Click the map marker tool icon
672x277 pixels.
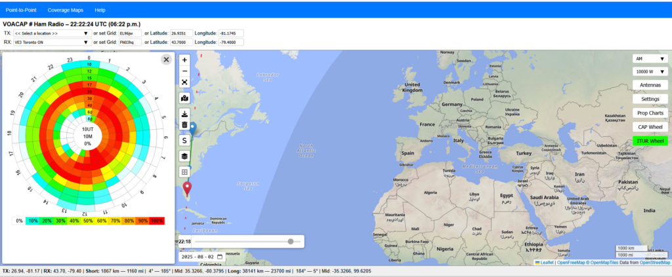[185, 98]
